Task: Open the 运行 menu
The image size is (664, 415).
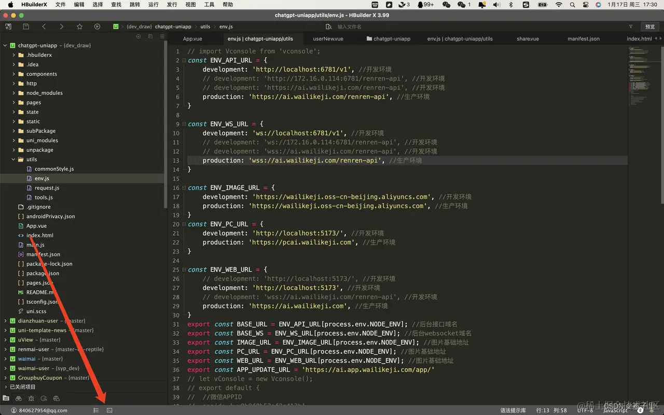Action: click(153, 5)
